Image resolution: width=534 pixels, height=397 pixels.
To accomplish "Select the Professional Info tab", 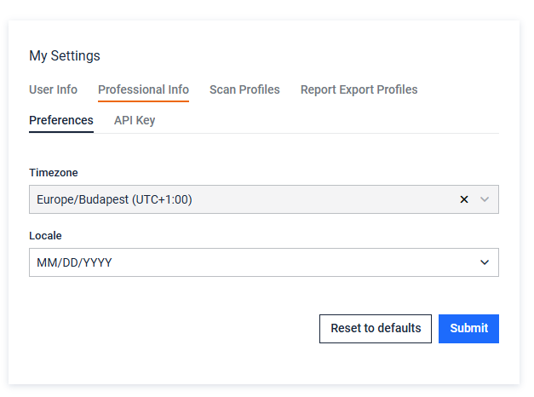I will 143,89.
